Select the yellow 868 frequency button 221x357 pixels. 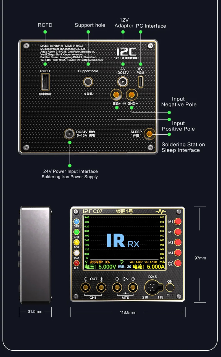pyautogui.click(x=76, y=243)
